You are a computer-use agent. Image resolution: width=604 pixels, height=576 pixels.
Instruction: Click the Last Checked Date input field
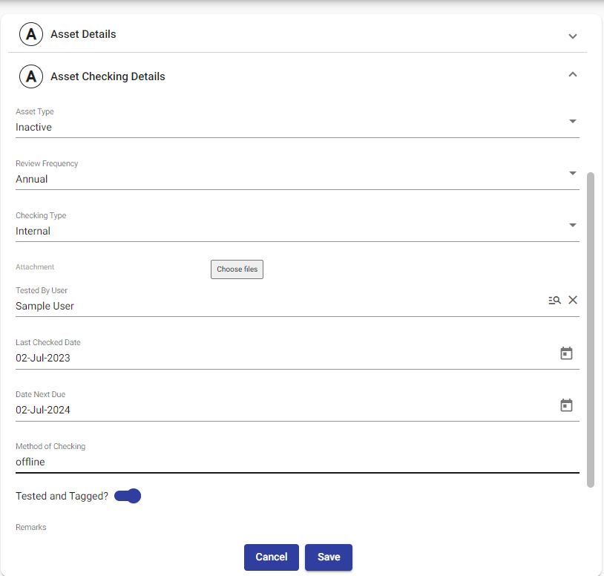[x=282, y=358]
